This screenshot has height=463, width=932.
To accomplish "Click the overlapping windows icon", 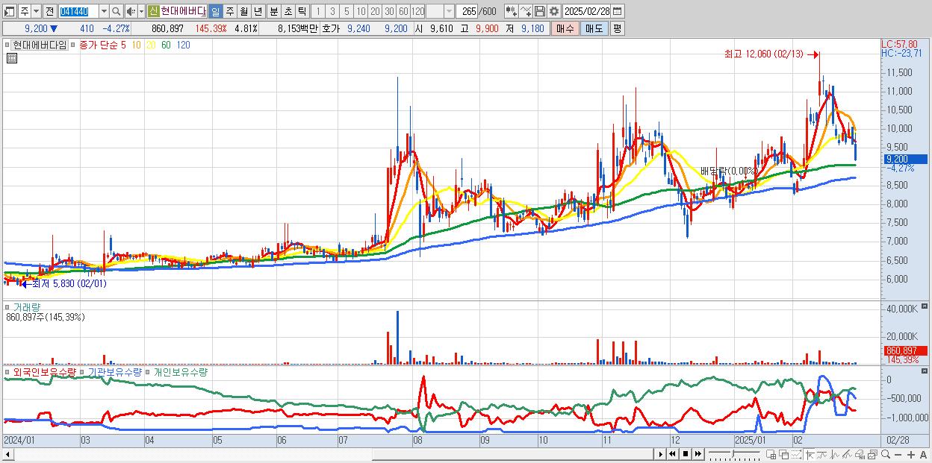I will (x=784, y=454).
